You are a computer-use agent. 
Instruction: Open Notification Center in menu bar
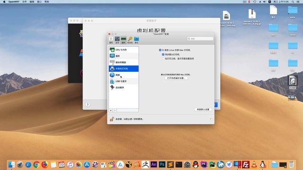pyautogui.click(x=298, y=2)
